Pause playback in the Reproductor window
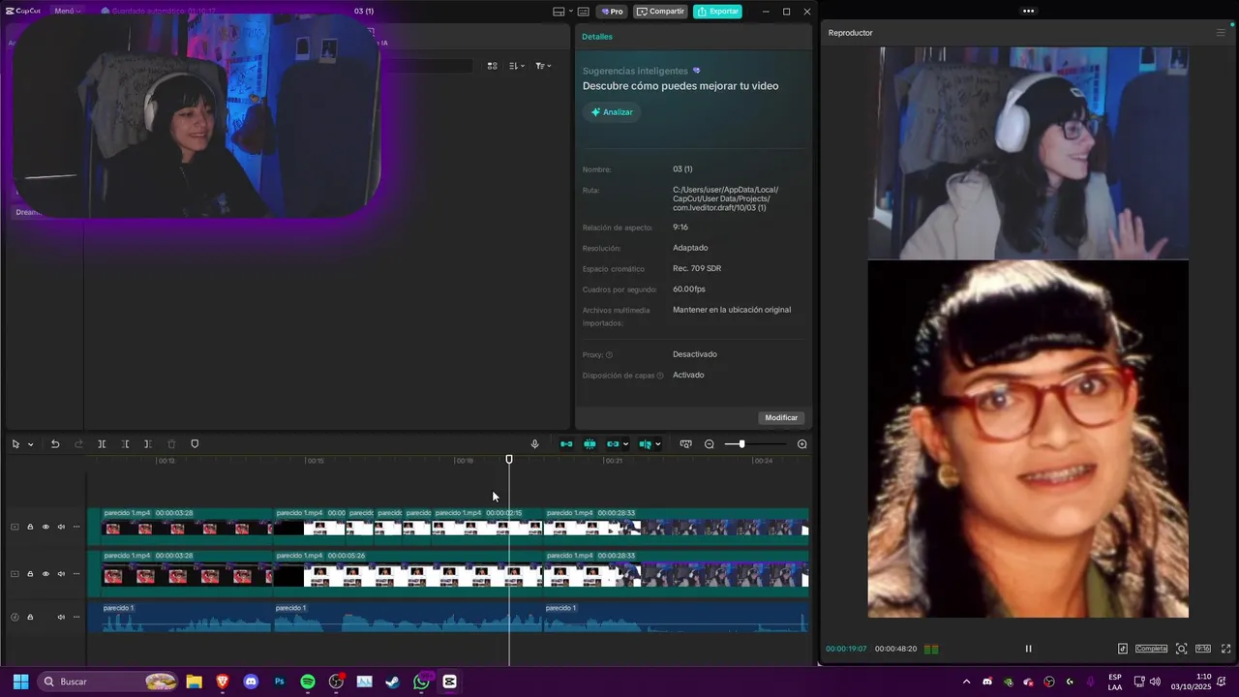The width and height of the screenshot is (1239, 697). click(x=1028, y=649)
